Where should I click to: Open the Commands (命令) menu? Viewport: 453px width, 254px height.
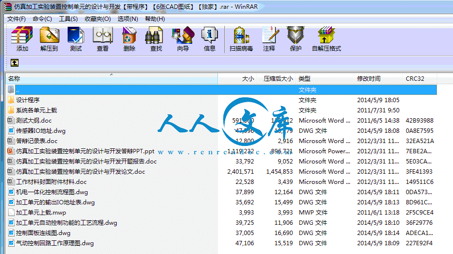click(42, 19)
